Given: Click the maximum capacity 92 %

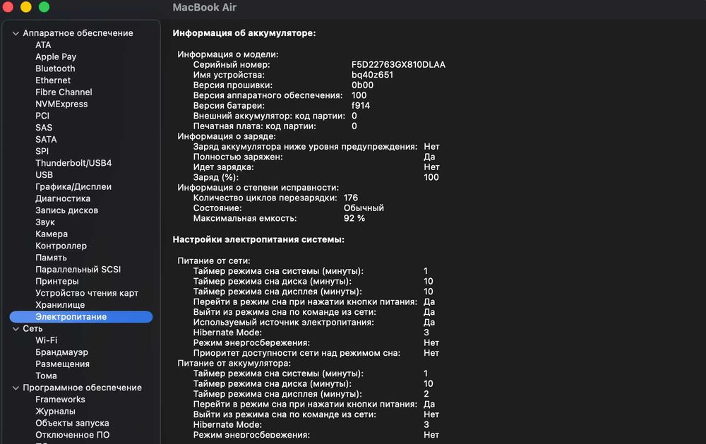Looking at the screenshot, I should tap(354, 218).
